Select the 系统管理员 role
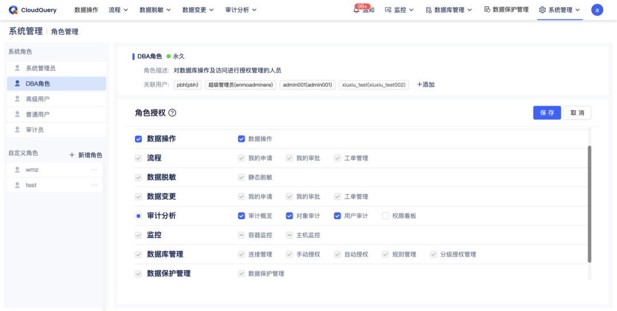Screen dimensions: 617x311 pos(57,68)
